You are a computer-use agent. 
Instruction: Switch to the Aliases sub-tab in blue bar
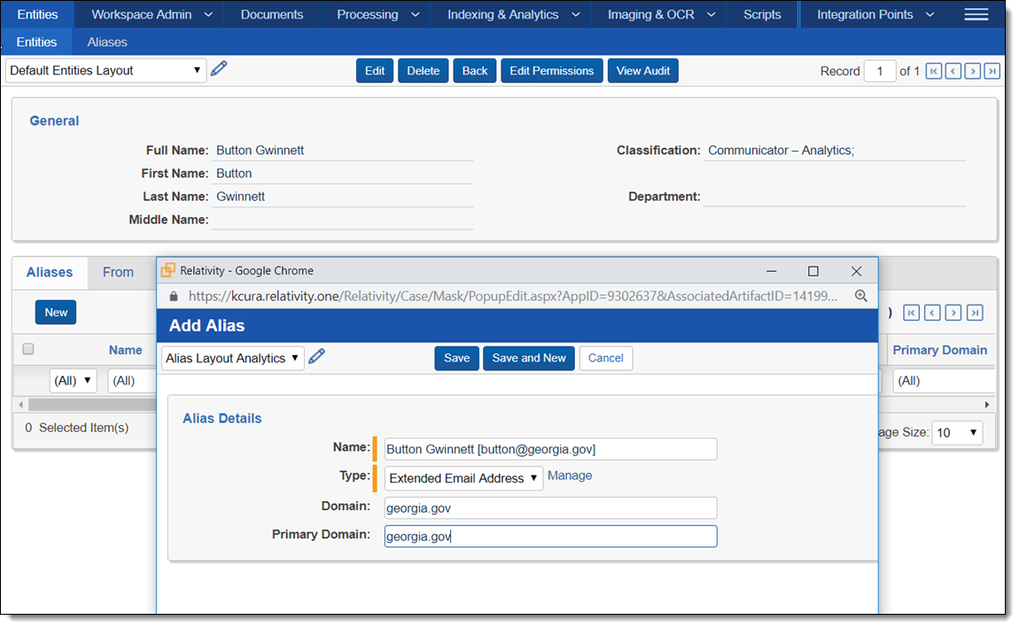coord(107,42)
